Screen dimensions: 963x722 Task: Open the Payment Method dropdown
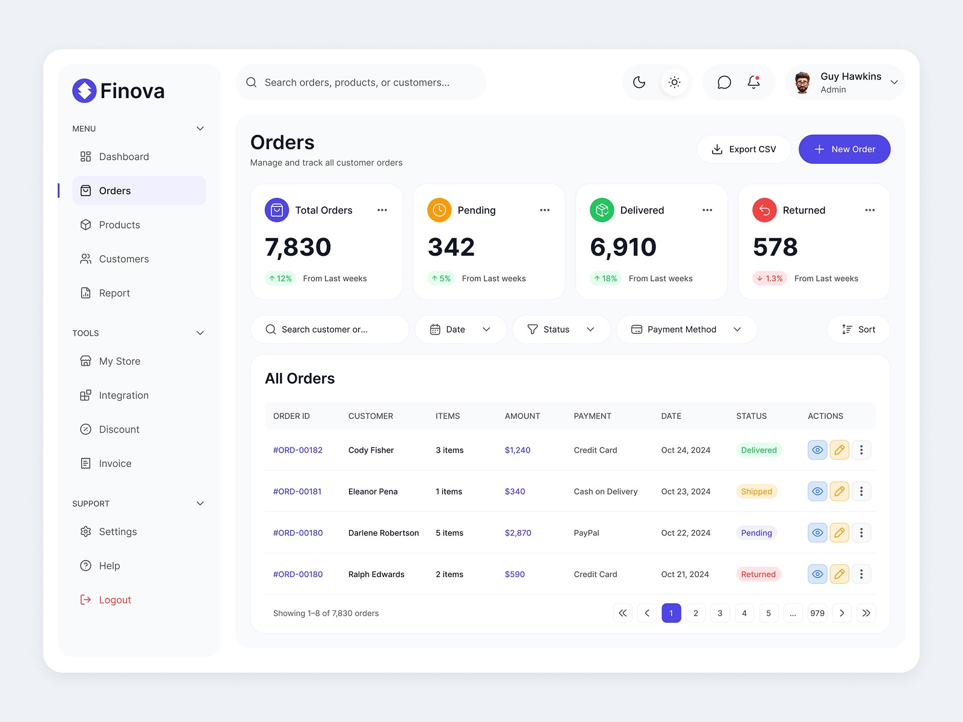point(687,330)
